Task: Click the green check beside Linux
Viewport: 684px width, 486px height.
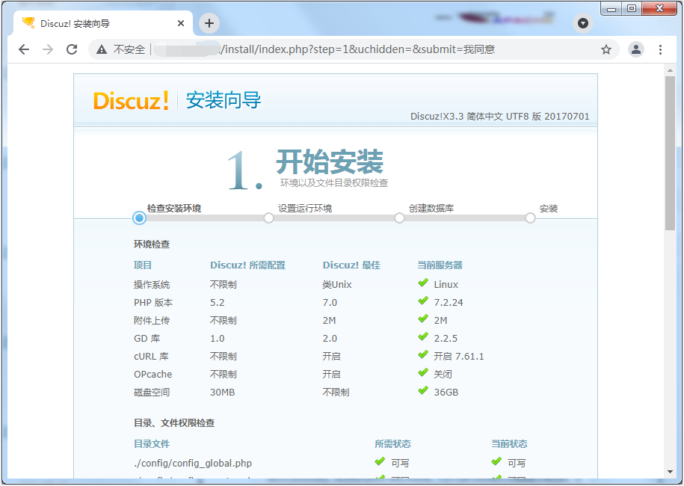Action: [x=423, y=283]
